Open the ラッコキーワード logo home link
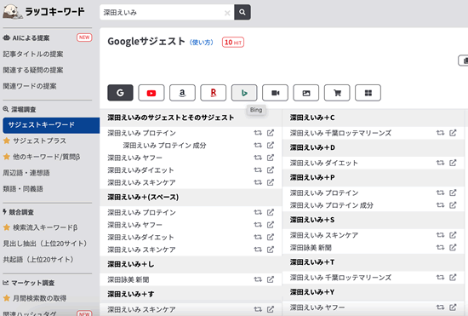This screenshot has height=316, width=468. (43, 12)
